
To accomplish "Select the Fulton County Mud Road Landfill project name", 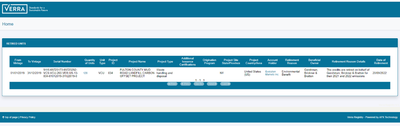I will pyautogui.click(x=137, y=73).
